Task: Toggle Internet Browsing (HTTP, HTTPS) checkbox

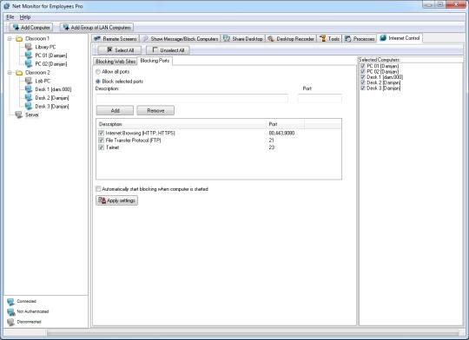Action: [101, 133]
